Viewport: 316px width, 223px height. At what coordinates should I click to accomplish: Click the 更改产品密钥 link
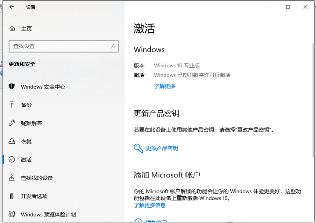[162, 149]
